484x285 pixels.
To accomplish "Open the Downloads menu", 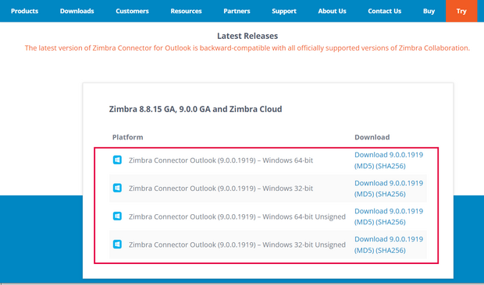I will (x=77, y=11).
